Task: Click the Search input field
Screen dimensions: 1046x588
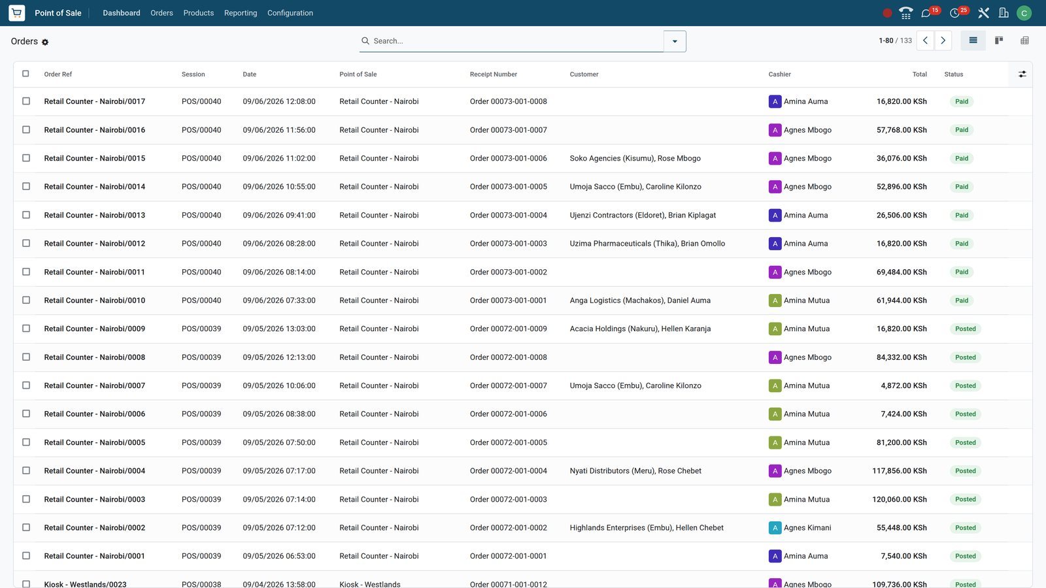Action: coord(515,41)
